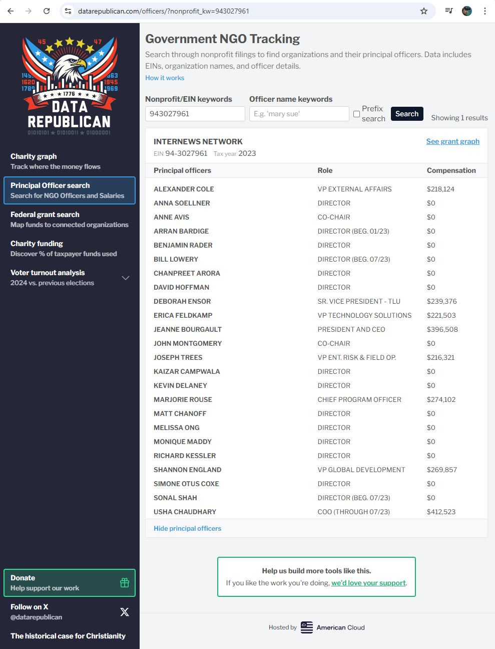The width and height of the screenshot is (495, 649).
Task: Open the See grant graph link
Action: (453, 141)
